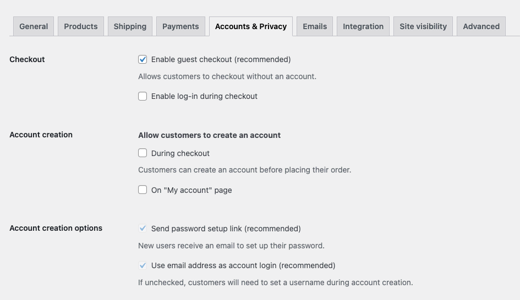The height and width of the screenshot is (300, 520).
Task: Click the Checkout section heading
Action: click(27, 59)
